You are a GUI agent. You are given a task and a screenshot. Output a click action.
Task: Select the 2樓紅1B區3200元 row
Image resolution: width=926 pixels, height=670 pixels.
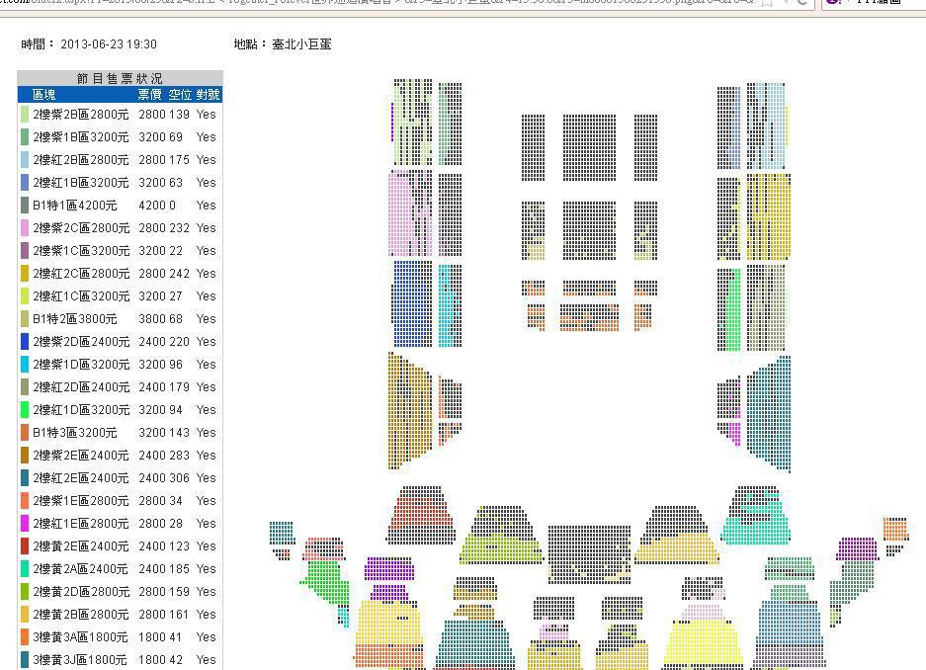120,183
